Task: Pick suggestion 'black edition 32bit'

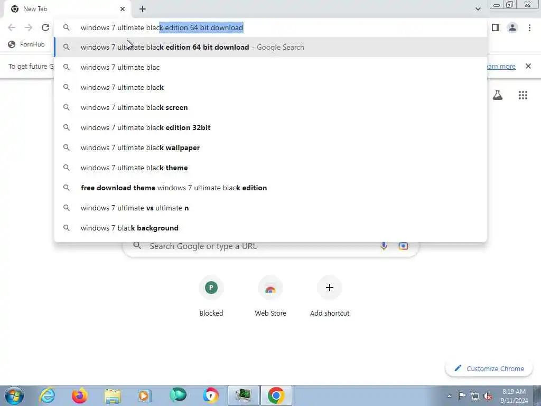Action: pos(270,127)
